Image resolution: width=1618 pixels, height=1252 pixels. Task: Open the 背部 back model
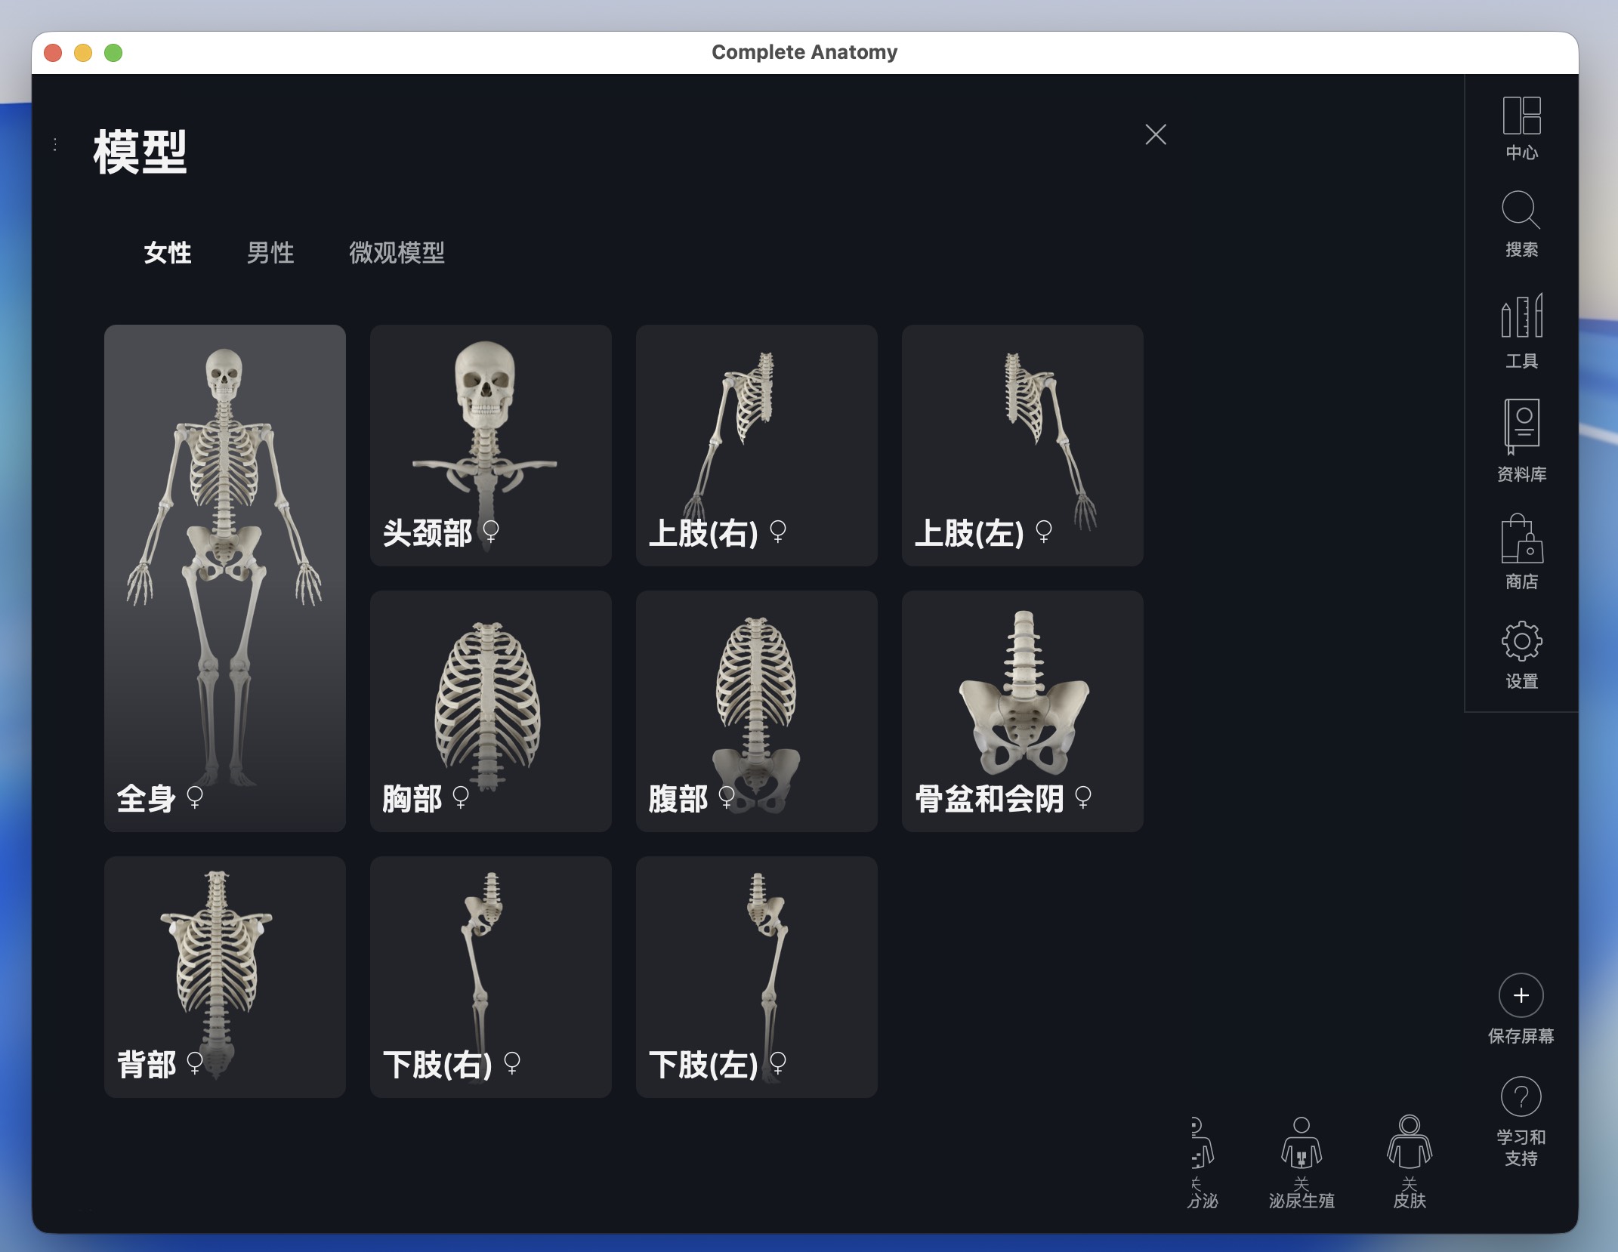pyautogui.click(x=224, y=978)
